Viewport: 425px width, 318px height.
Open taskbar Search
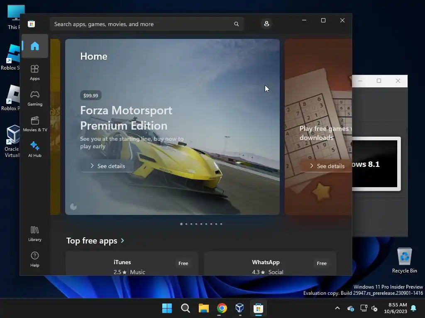coord(186,308)
